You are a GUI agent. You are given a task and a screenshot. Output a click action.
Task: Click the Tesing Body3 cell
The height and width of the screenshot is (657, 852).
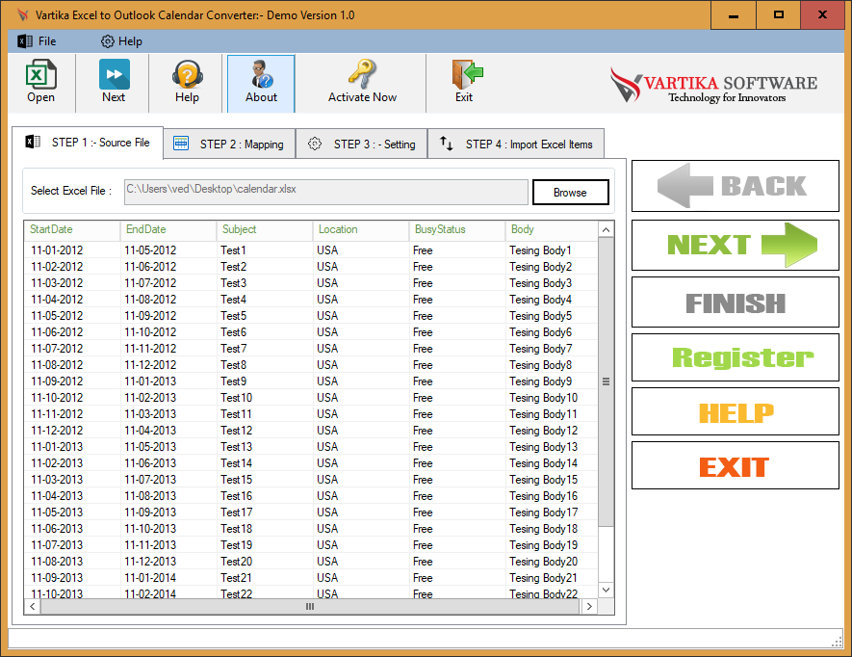pyautogui.click(x=552, y=283)
